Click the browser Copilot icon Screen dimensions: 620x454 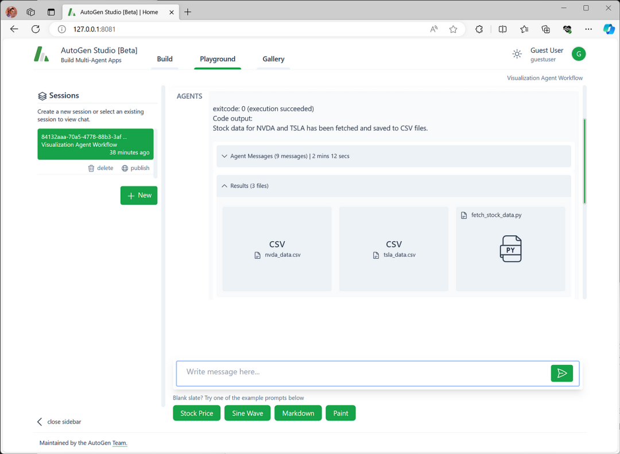(x=609, y=29)
